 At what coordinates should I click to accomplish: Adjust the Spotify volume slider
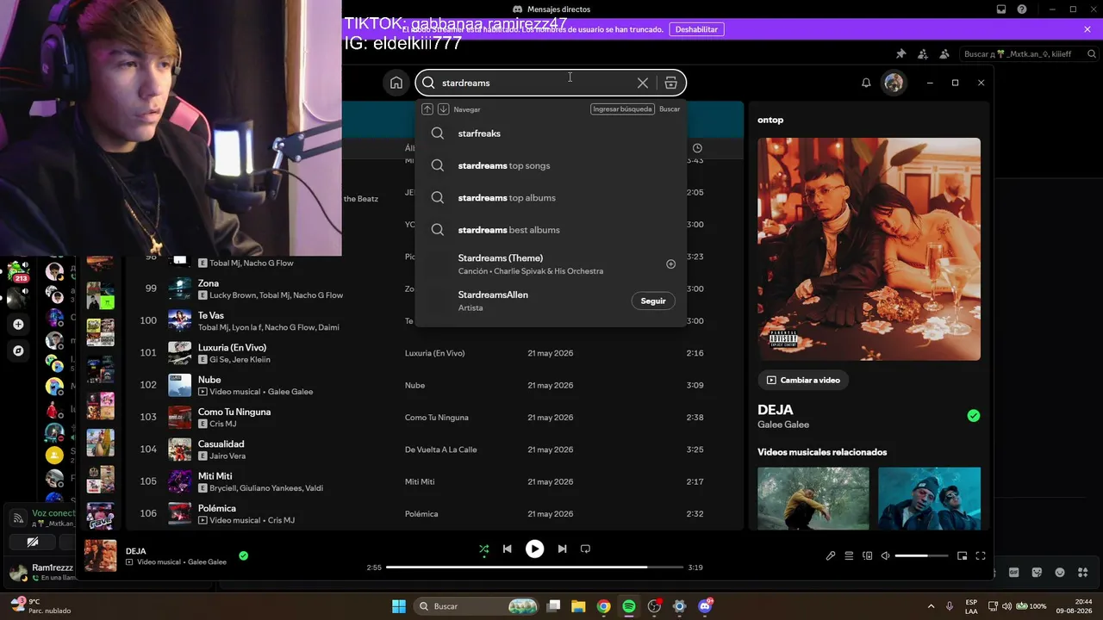[x=921, y=555]
